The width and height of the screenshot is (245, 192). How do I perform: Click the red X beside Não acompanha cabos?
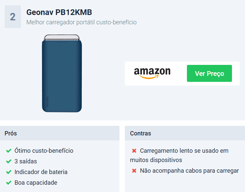[134, 171]
